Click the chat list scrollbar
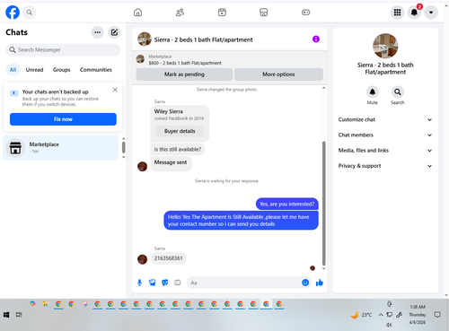 click(x=123, y=147)
